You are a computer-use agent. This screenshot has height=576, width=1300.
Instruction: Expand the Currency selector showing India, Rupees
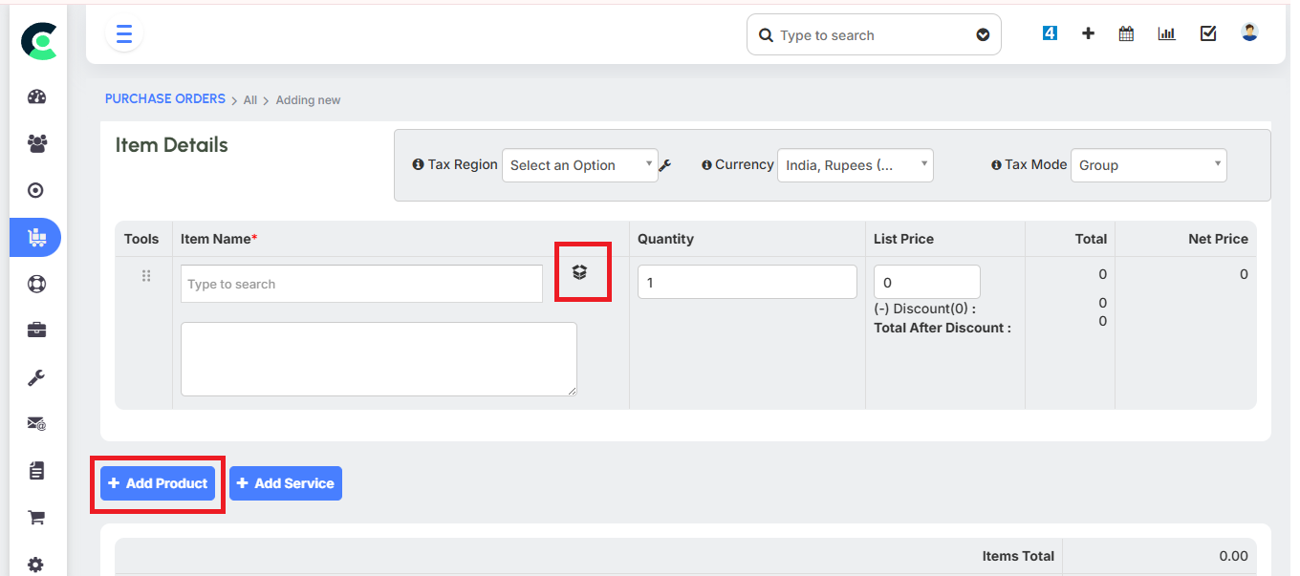(855, 164)
